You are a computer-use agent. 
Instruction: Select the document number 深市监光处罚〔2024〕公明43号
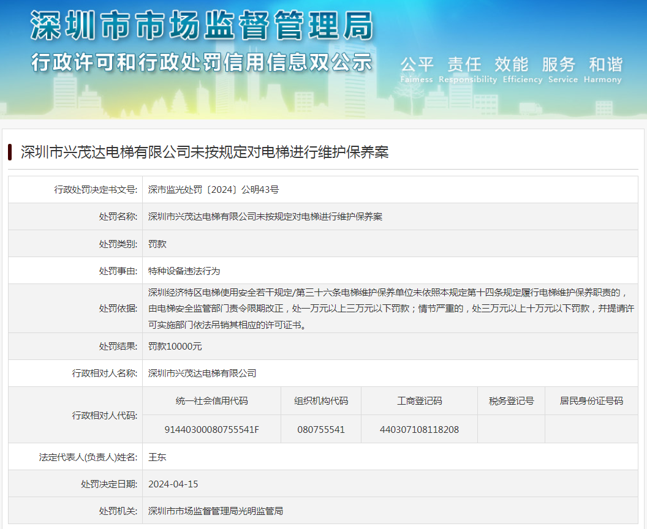[x=213, y=190]
